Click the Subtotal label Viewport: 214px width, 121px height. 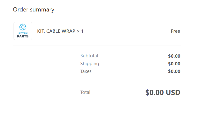(89, 56)
